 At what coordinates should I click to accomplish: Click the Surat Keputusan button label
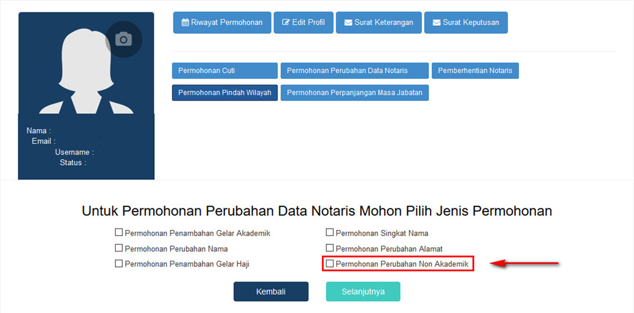[471, 22]
